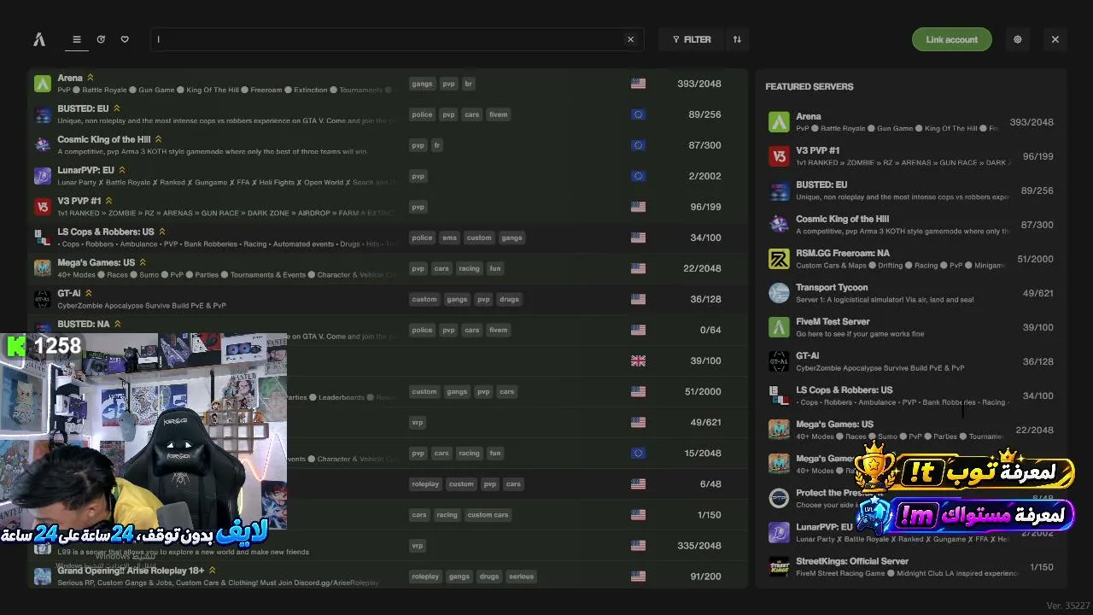Click the 'police' tag on the BUSTED: NA row
Viewport: 1093px width, 615px height.
point(422,330)
